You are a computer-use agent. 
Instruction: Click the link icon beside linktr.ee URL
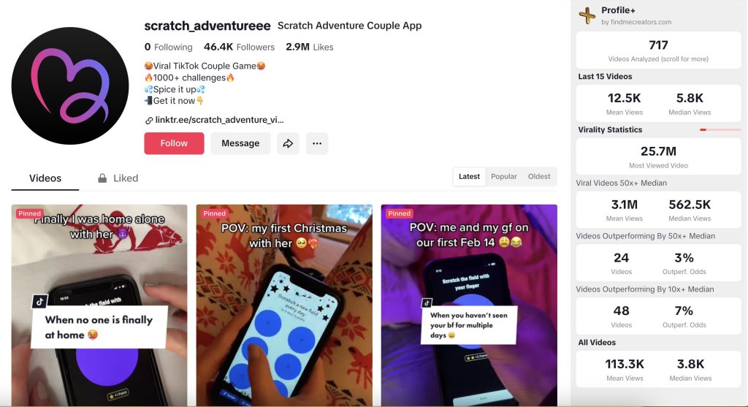(149, 121)
